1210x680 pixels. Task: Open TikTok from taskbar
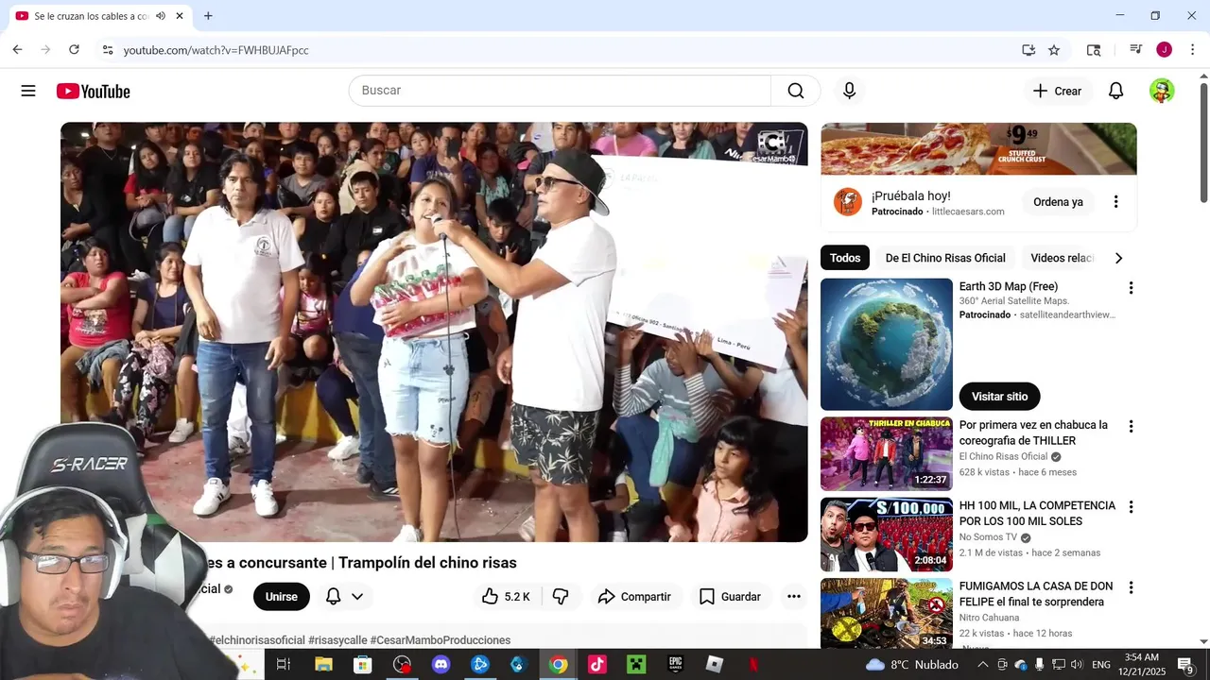[596, 665]
